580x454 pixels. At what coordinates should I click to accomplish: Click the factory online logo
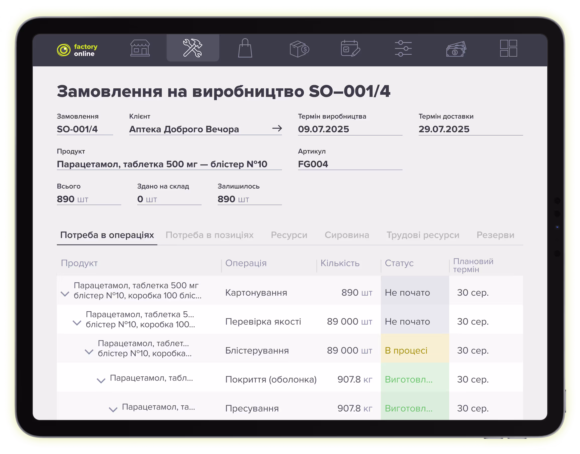click(77, 50)
